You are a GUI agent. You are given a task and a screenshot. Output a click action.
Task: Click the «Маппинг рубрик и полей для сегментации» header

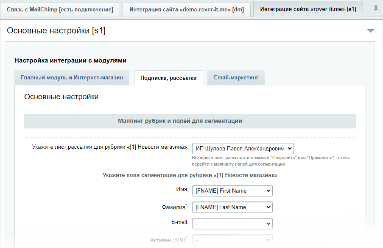coord(190,121)
